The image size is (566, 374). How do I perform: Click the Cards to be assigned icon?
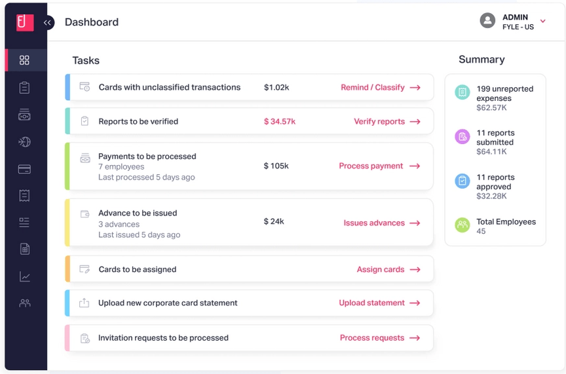tap(85, 269)
